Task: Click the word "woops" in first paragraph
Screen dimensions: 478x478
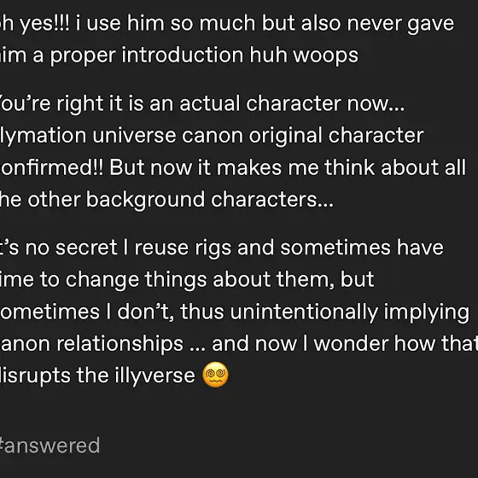Action: click(x=325, y=55)
